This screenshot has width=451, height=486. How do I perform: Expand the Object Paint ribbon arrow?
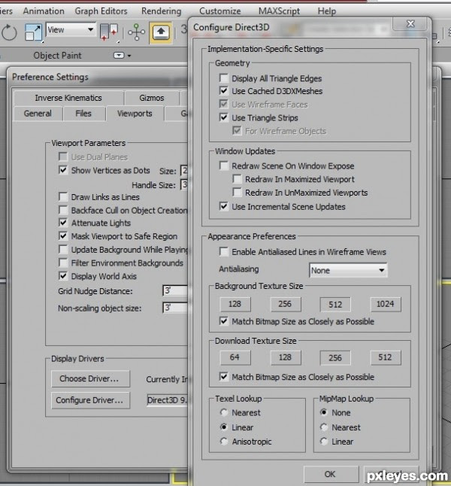point(129,56)
